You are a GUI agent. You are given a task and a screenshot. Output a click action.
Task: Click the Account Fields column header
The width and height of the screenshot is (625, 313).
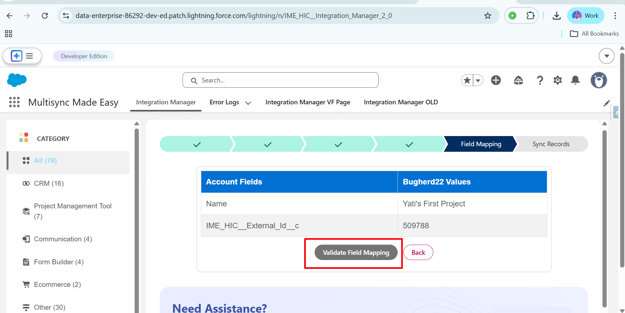click(x=299, y=182)
